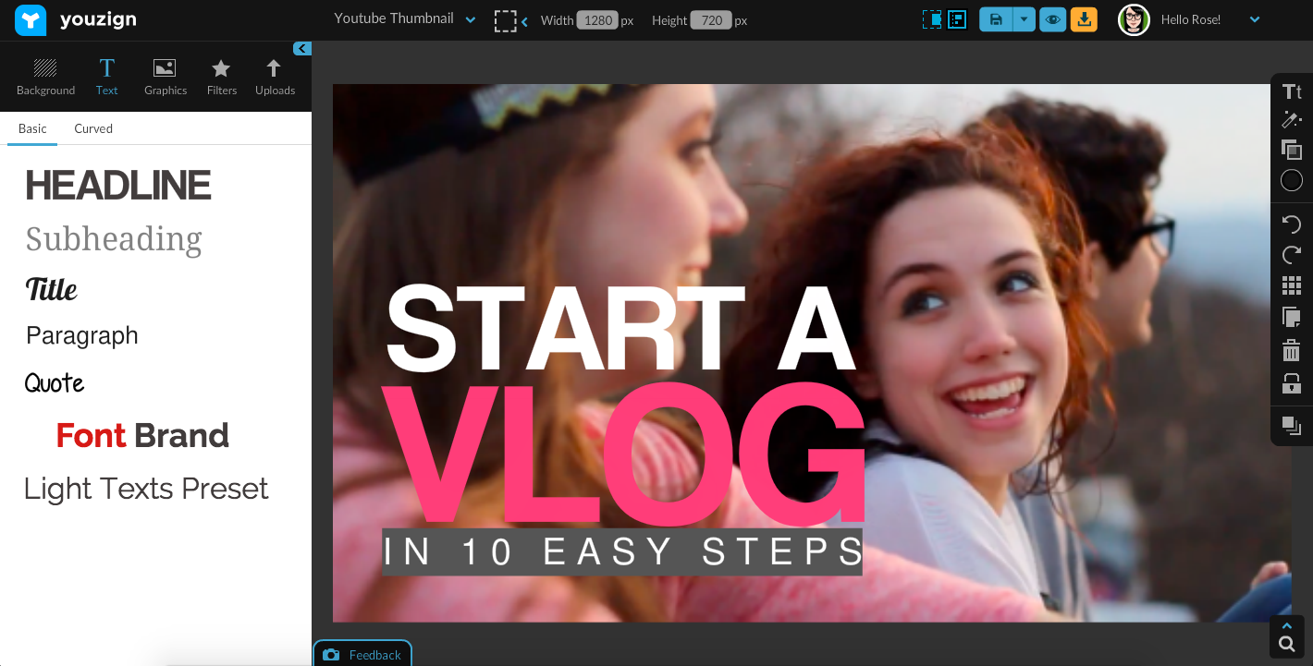Add a Quote text preset
1313x666 pixels.
[x=55, y=383]
